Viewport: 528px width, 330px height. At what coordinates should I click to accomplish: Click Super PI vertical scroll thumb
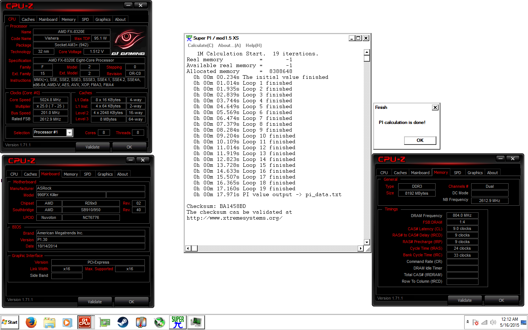367,58
